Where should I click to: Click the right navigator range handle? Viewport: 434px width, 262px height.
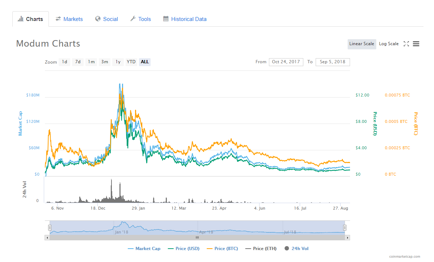[345, 227]
